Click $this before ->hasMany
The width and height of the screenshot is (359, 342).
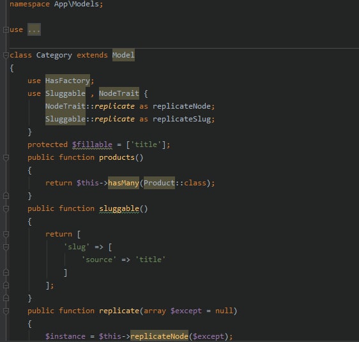click(88, 183)
